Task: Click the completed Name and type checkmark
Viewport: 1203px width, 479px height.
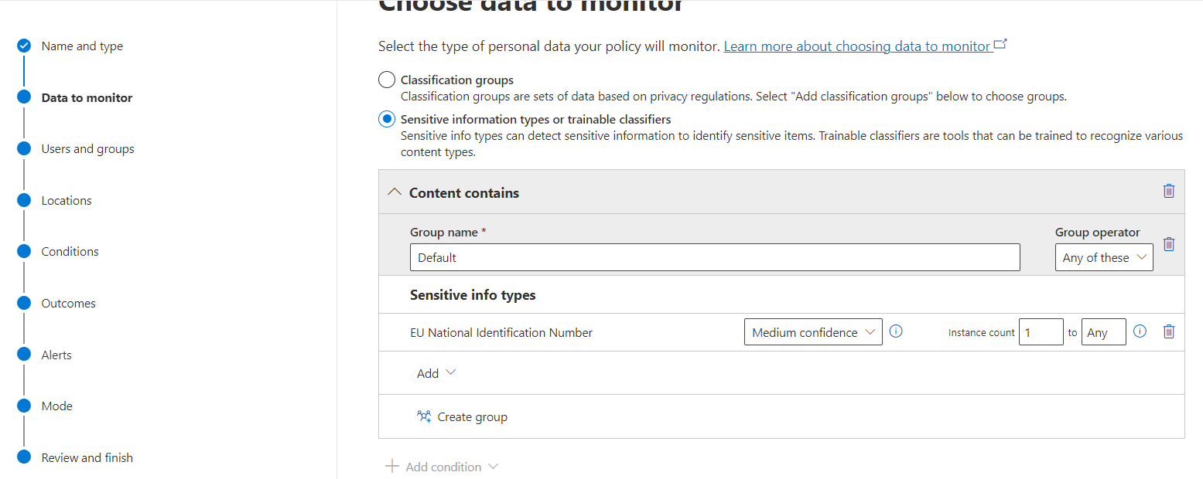Action: (x=24, y=46)
